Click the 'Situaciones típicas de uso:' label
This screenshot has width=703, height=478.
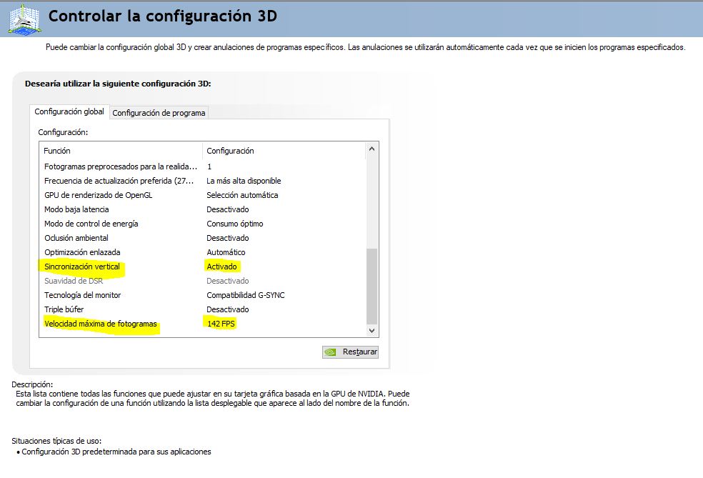pos(56,441)
